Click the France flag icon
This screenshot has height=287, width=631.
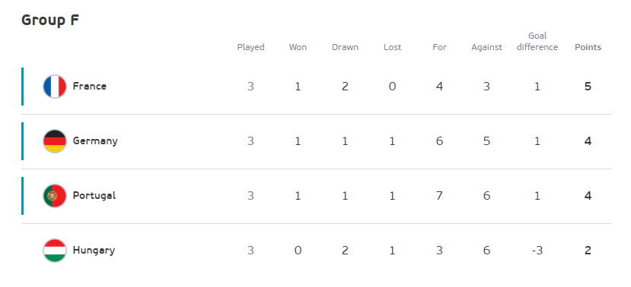tap(55, 87)
